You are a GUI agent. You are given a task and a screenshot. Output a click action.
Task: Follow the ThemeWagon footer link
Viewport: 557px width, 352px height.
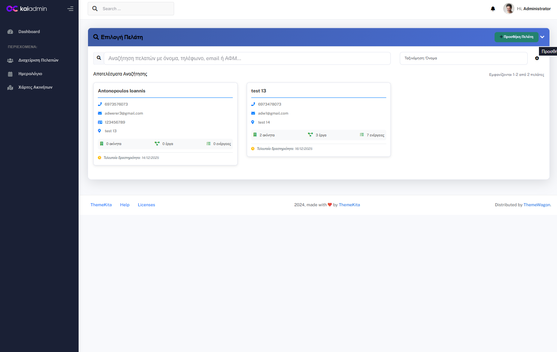point(537,205)
